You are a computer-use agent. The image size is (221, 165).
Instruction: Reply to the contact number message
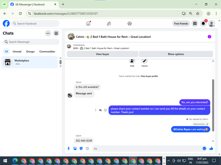[x=100, y=110]
